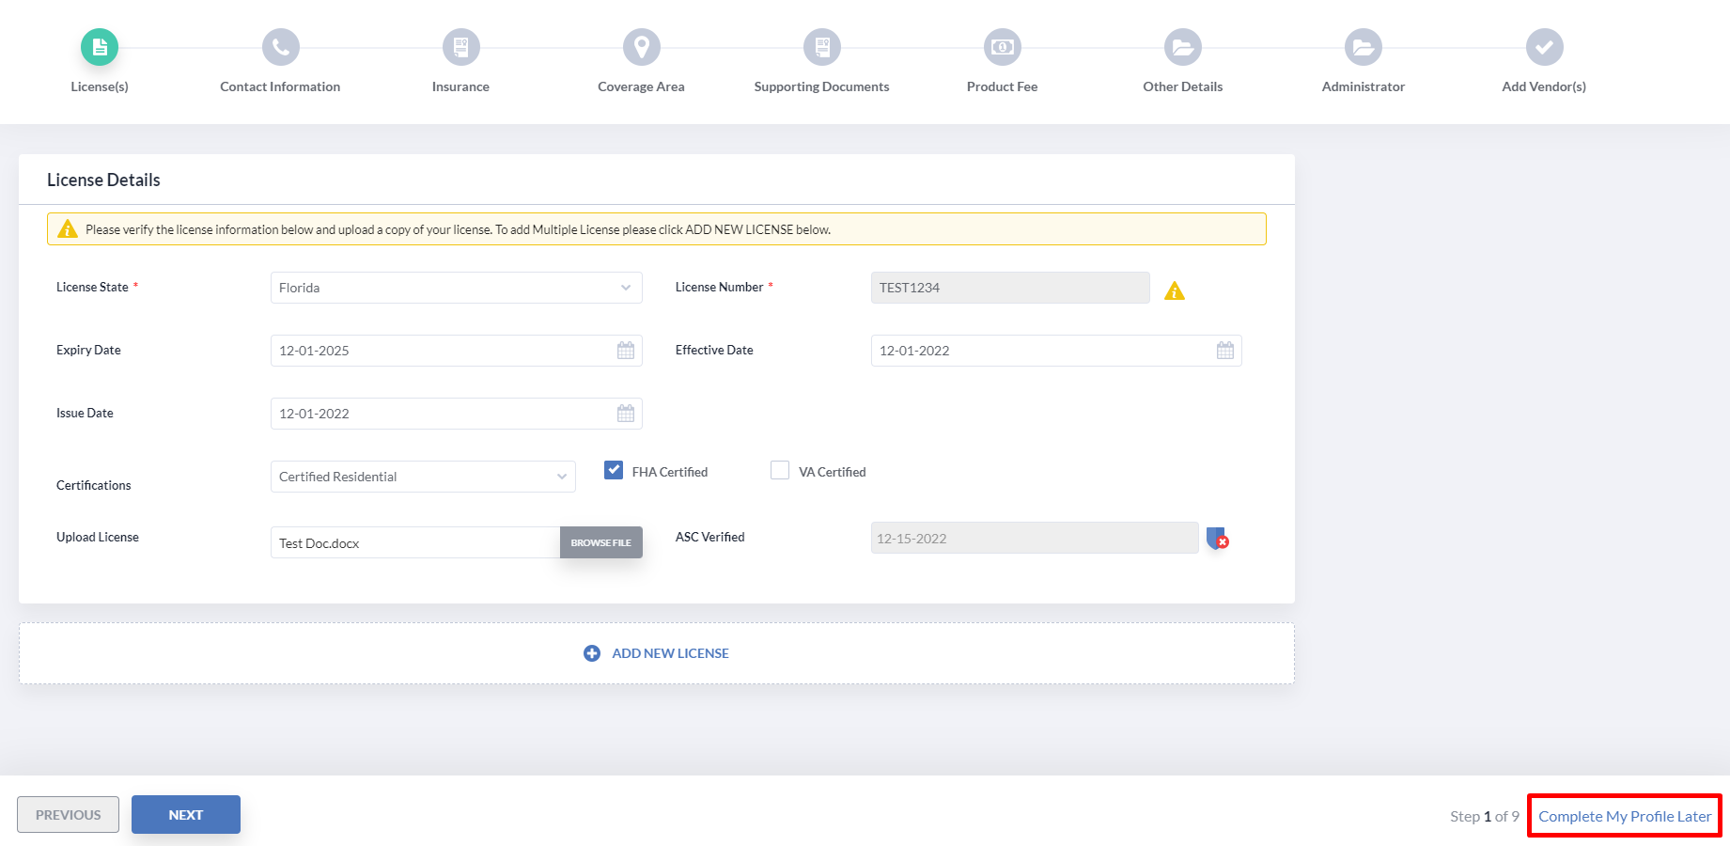Open the Supporting Documents step icon
1730x846 pixels.
point(820,46)
